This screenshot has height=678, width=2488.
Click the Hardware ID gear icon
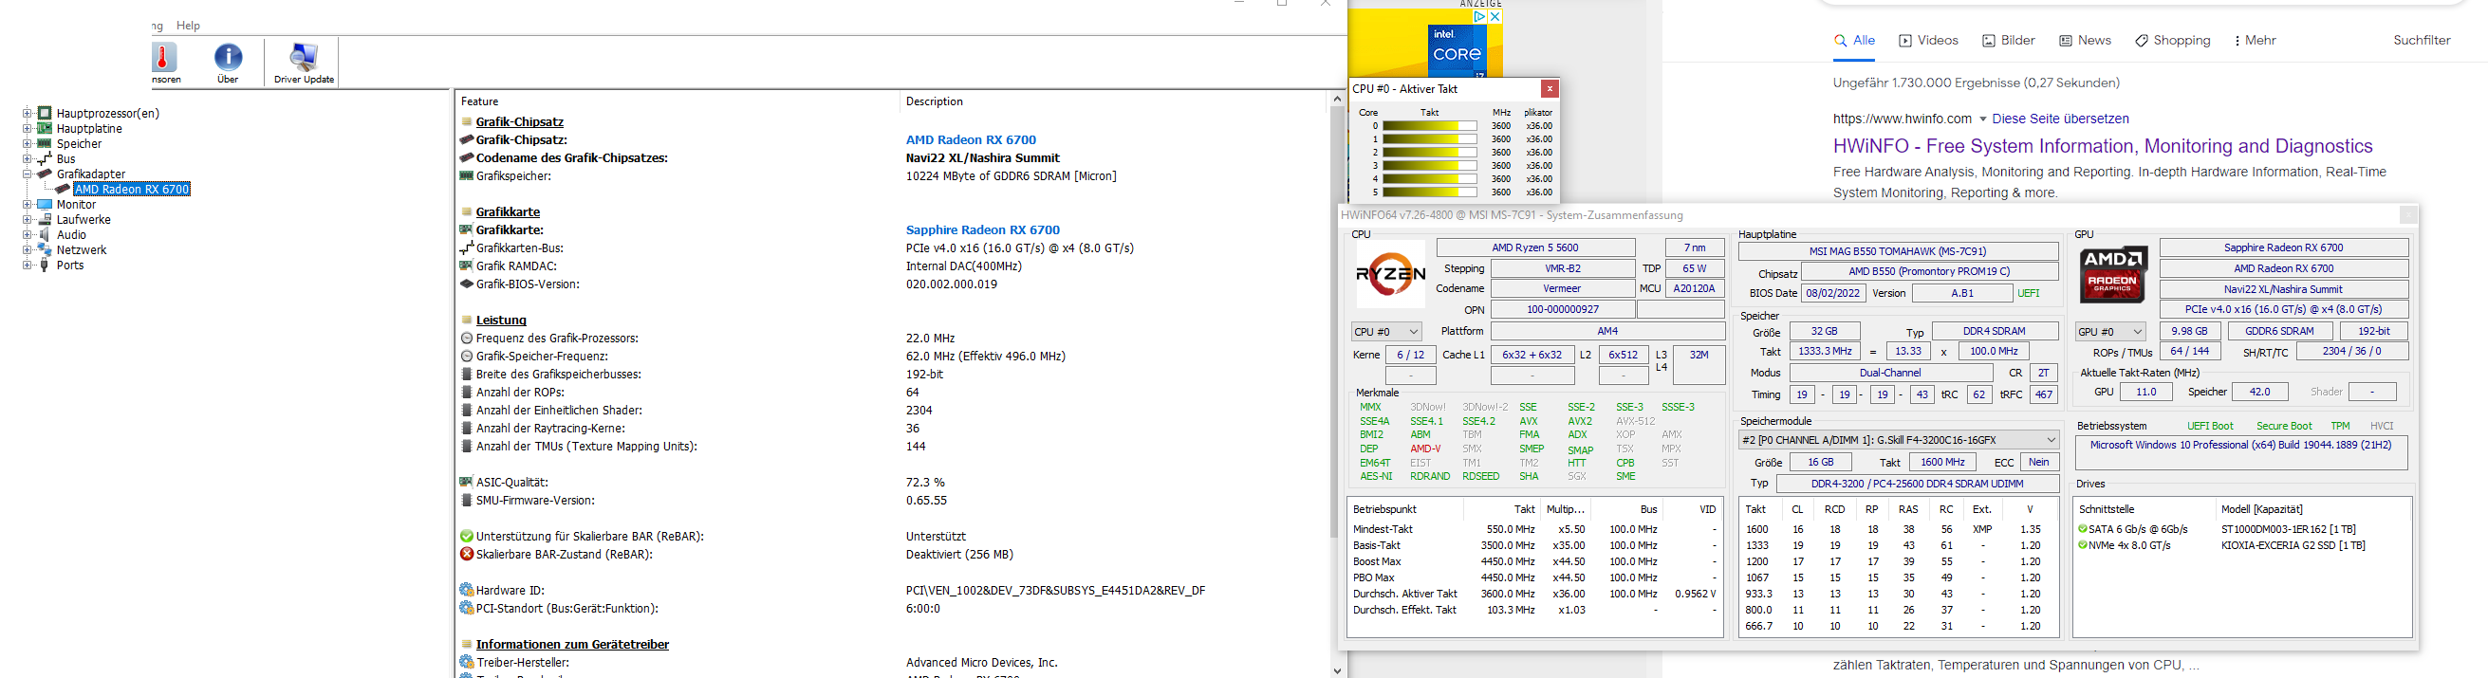pos(467,590)
